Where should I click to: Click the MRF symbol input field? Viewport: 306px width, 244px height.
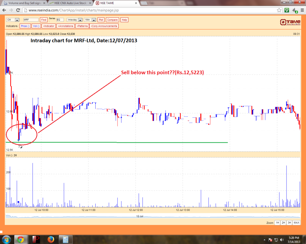[x=31, y=20]
